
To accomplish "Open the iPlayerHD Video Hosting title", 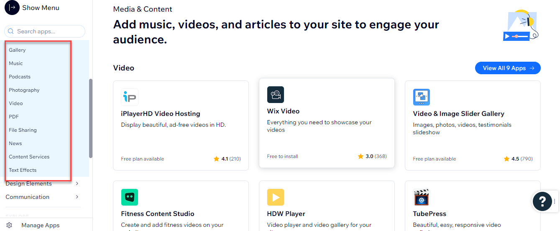I will coord(161,114).
